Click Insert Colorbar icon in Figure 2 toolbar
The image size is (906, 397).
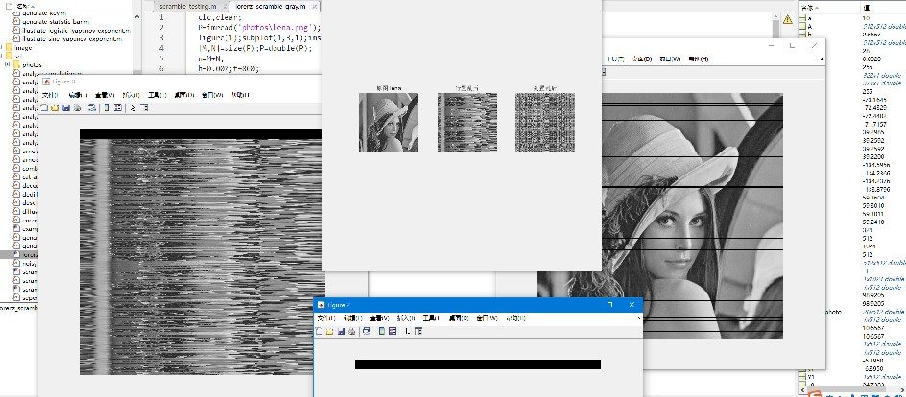point(382,331)
